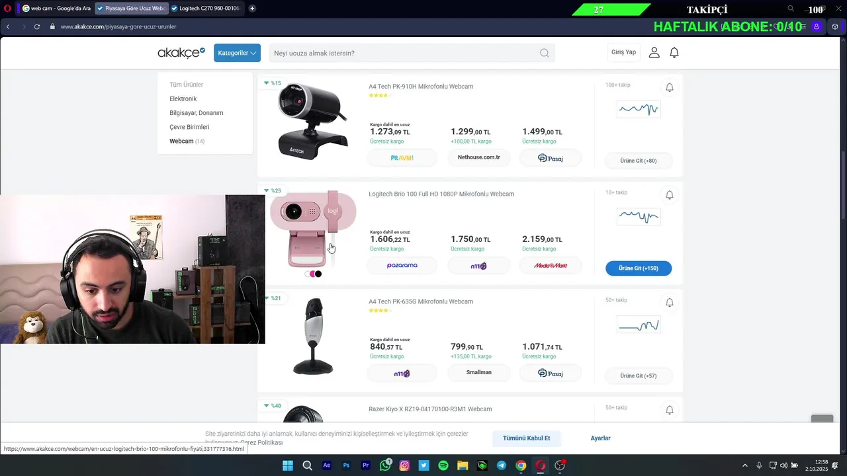847x476 pixels.
Task: Select Tüm Ürünler in the category sidebar
Action: coord(186,85)
